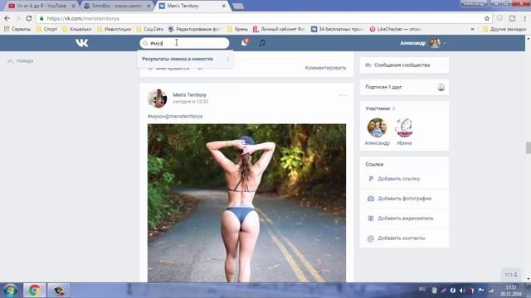Click the browser back arrow
Image resolution: width=531 pixels, height=298 pixels.
[x=7, y=18]
